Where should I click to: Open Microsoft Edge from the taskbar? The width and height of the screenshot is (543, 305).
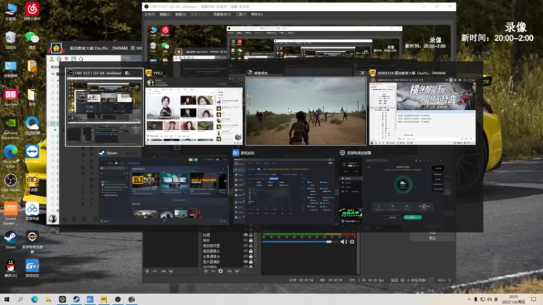[35, 299]
